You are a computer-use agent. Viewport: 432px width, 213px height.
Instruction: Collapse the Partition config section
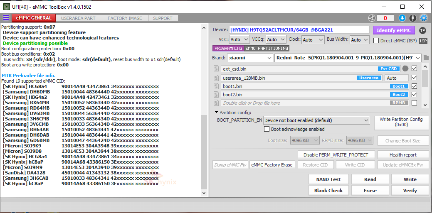tap(217, 112)
